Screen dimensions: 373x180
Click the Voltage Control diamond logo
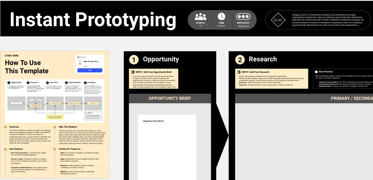pos(279,20)
